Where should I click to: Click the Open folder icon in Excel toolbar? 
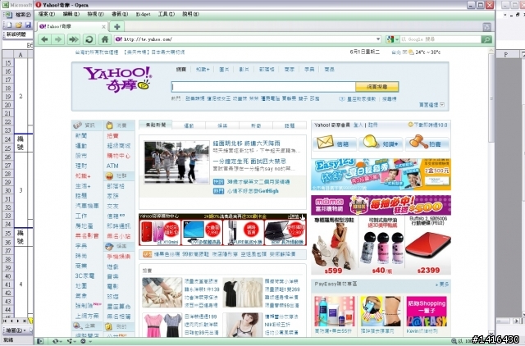(19, 25)
